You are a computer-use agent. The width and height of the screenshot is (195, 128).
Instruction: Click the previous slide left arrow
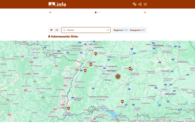coord(50,12)
